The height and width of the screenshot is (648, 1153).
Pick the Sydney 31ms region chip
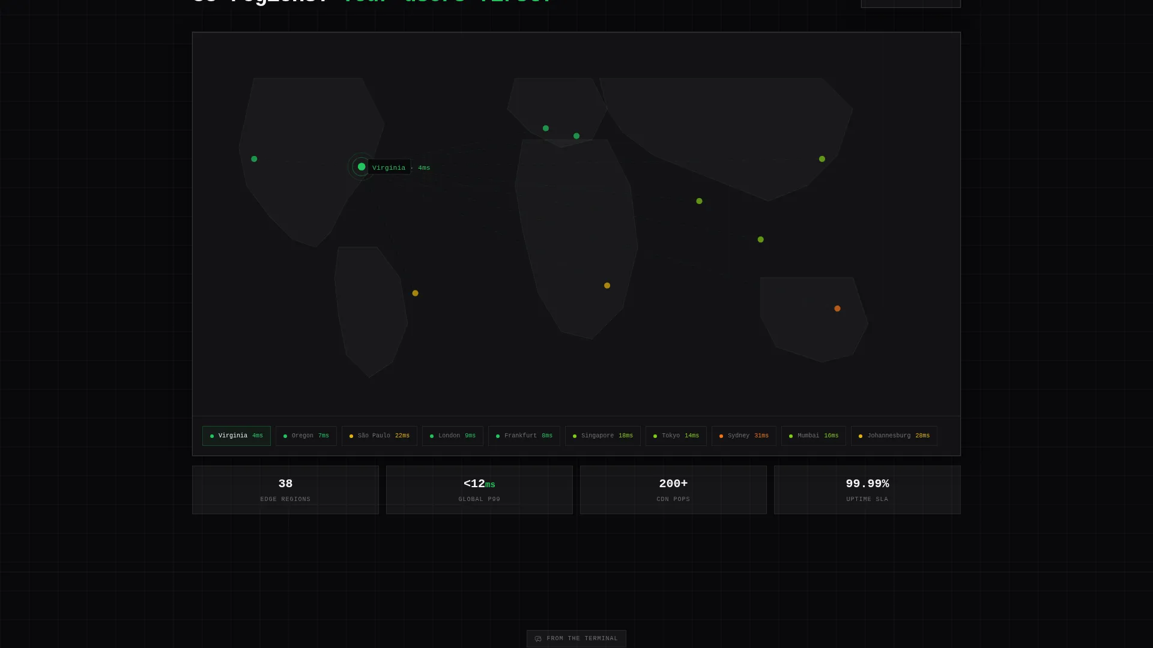click(x=744, y=436)
